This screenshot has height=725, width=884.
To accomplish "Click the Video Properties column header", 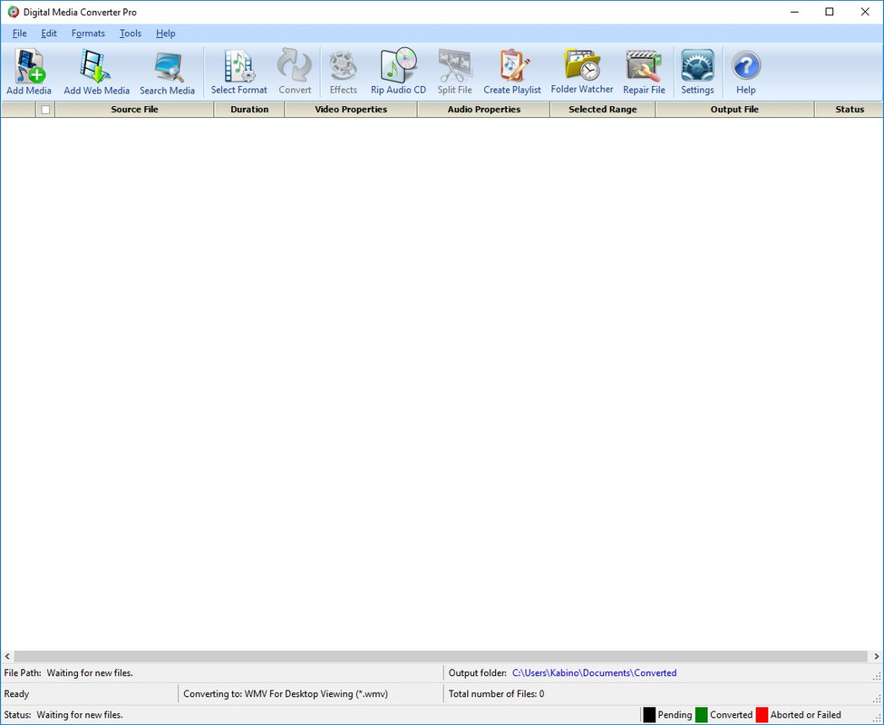I will coord(351,110).
